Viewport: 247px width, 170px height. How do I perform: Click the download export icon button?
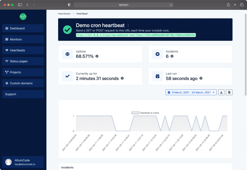tap(221, 92)
